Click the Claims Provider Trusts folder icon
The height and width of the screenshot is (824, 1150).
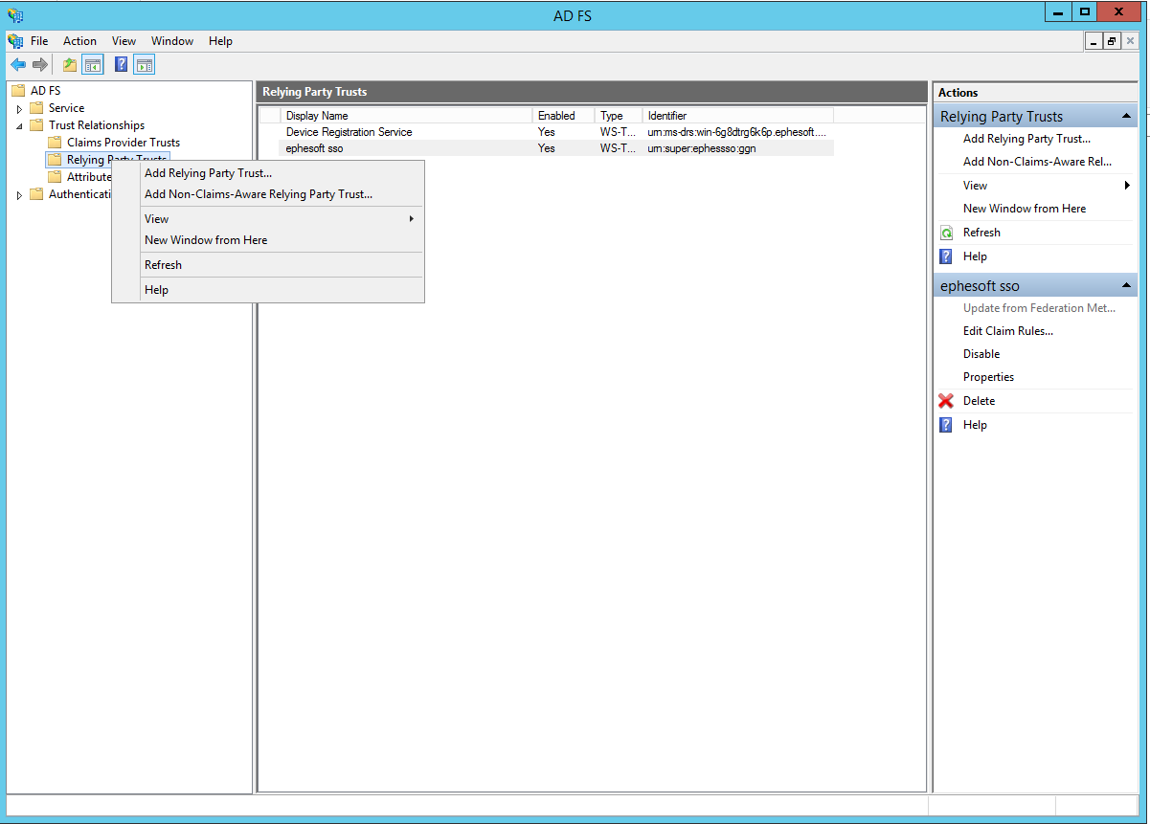(55, 143)
